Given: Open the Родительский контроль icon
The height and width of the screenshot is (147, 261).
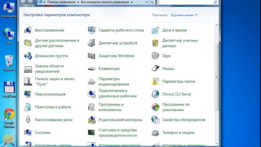Looking at the screenshot, I should point(92,120).
